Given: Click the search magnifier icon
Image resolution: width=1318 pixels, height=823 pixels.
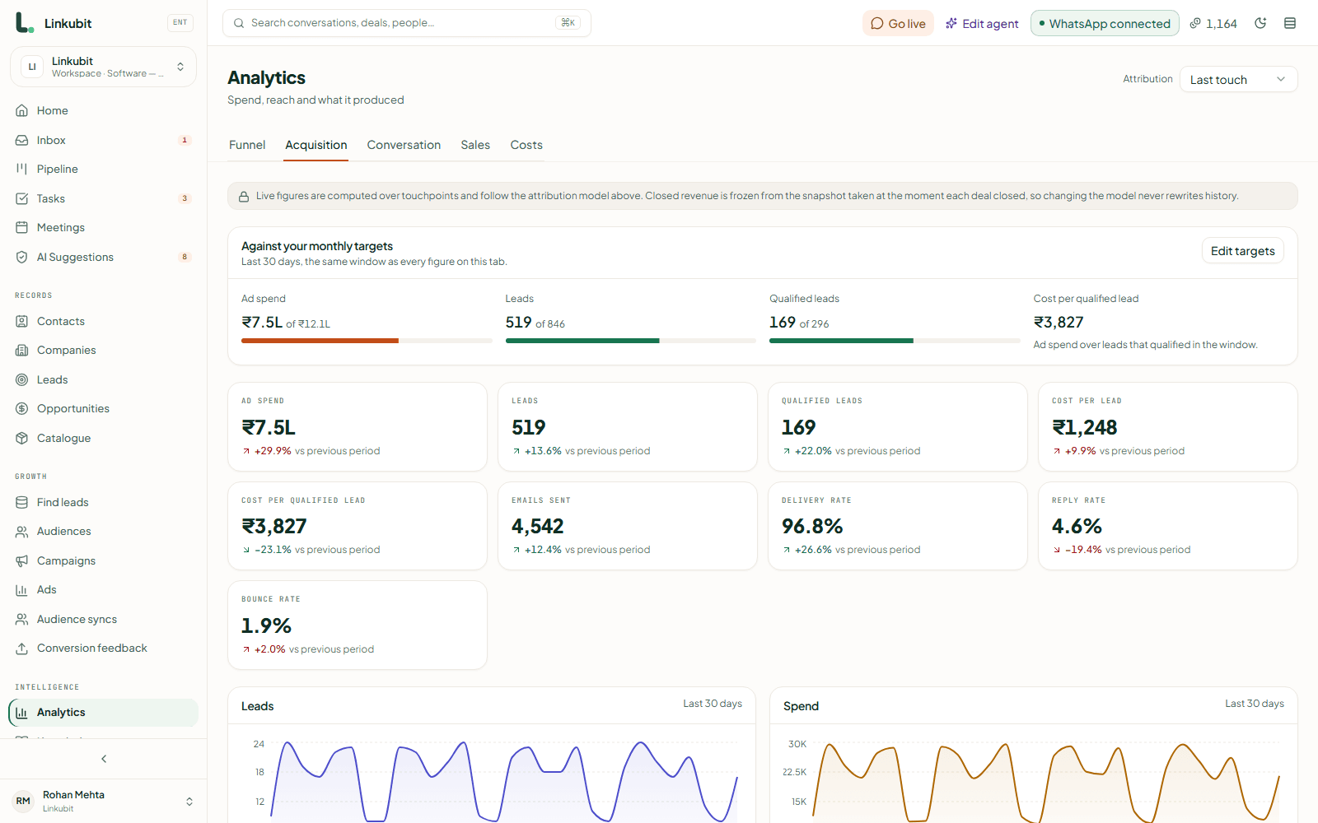Looking at the screenshot, I should click(x=239, y=23).
